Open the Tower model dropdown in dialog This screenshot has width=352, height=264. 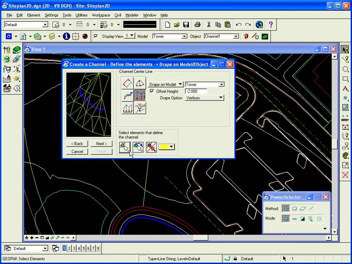tap(221, 84)
